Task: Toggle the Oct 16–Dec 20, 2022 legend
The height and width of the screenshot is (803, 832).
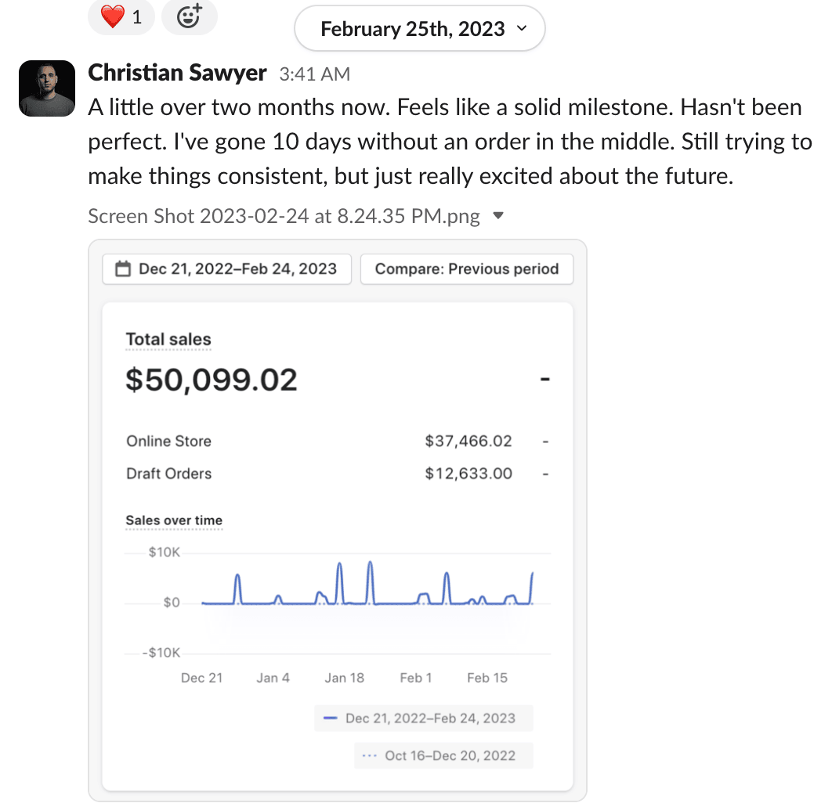Action: [443, 755]
